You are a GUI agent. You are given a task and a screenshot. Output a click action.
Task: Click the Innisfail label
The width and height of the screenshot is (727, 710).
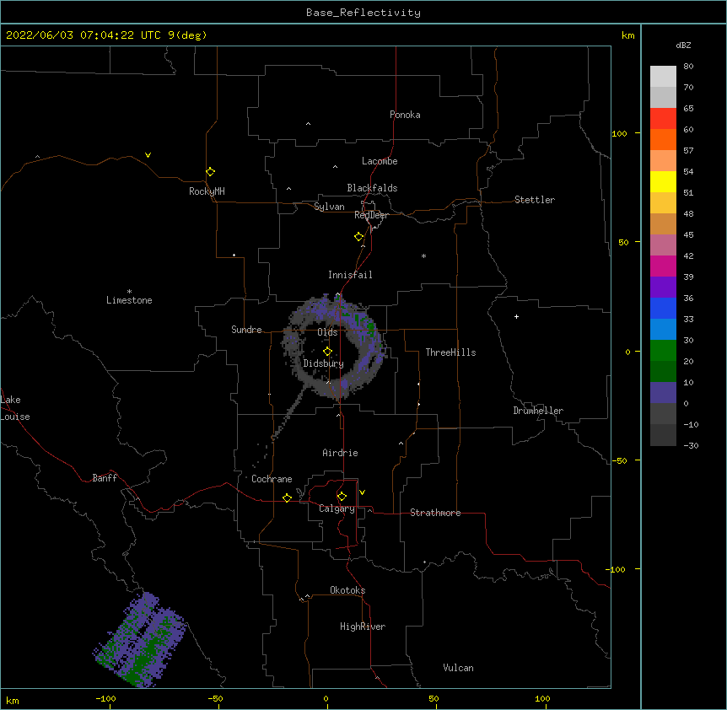coord(350,275)
